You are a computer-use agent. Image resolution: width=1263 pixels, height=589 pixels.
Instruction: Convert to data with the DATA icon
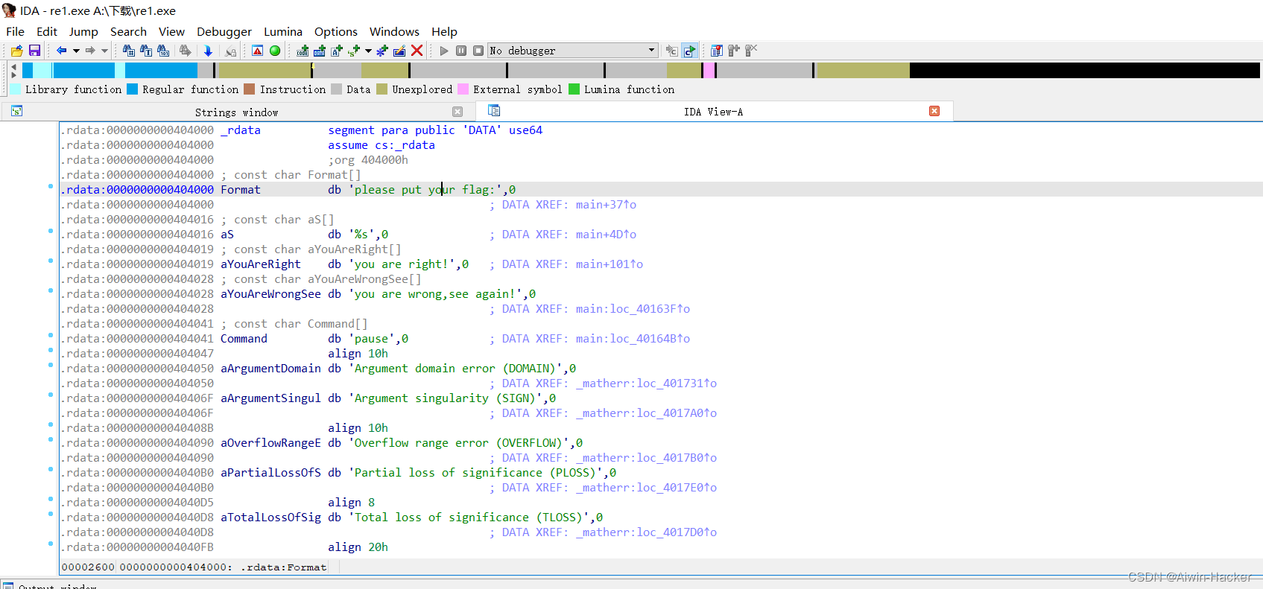tap(320, 51)
